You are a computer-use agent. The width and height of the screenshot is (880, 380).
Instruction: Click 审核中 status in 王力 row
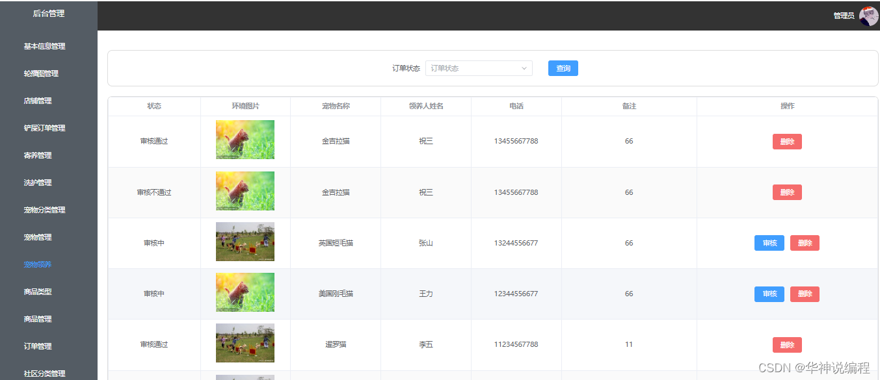pyautogui.click(x=154, y=294)
